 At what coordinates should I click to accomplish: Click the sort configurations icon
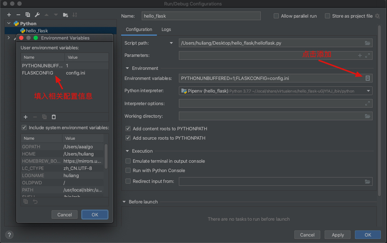75,15
